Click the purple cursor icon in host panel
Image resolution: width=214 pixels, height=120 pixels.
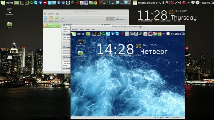[x=86, y=3]
